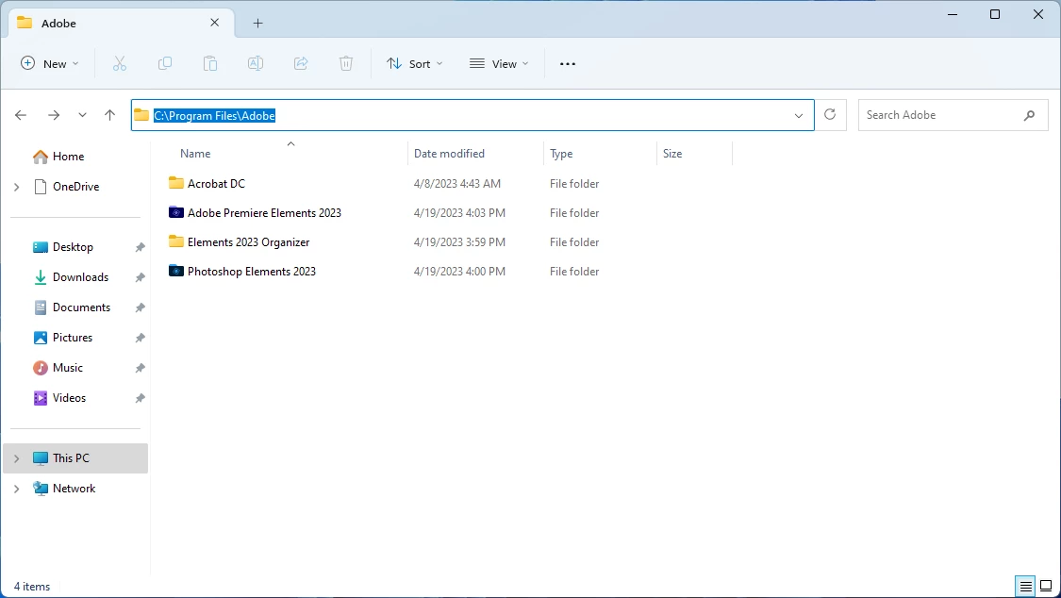Sort by Date modified column header
Viewport: 1061px width, 598px height.
pyautogui.click(x=449, y=154)
